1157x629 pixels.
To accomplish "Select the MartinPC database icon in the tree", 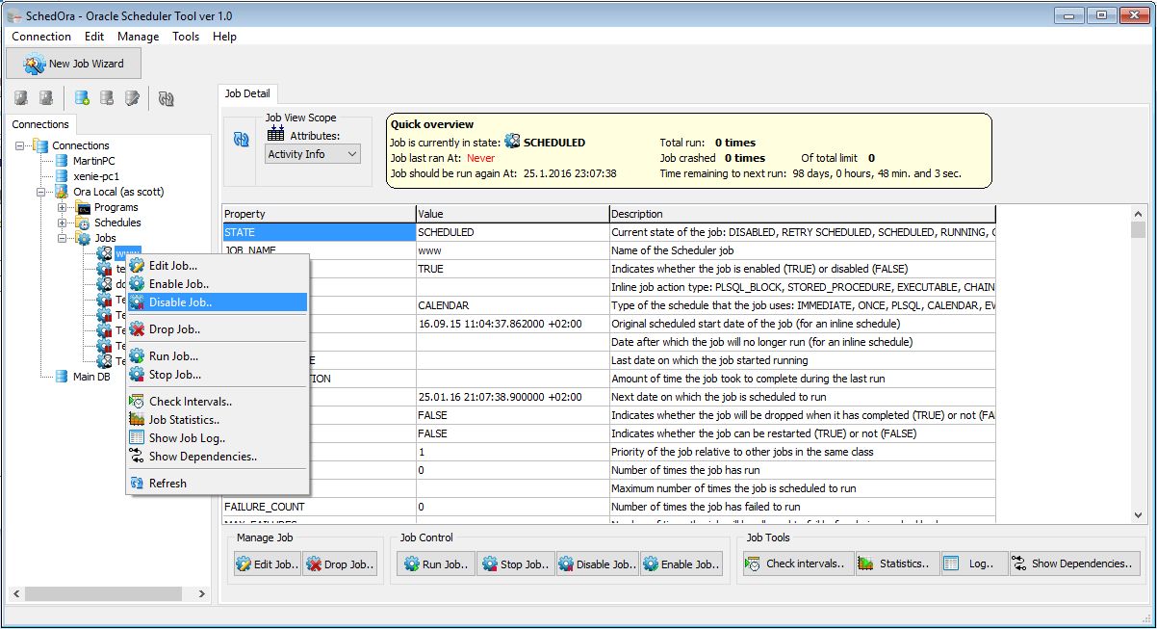I will tap(62, 161).
